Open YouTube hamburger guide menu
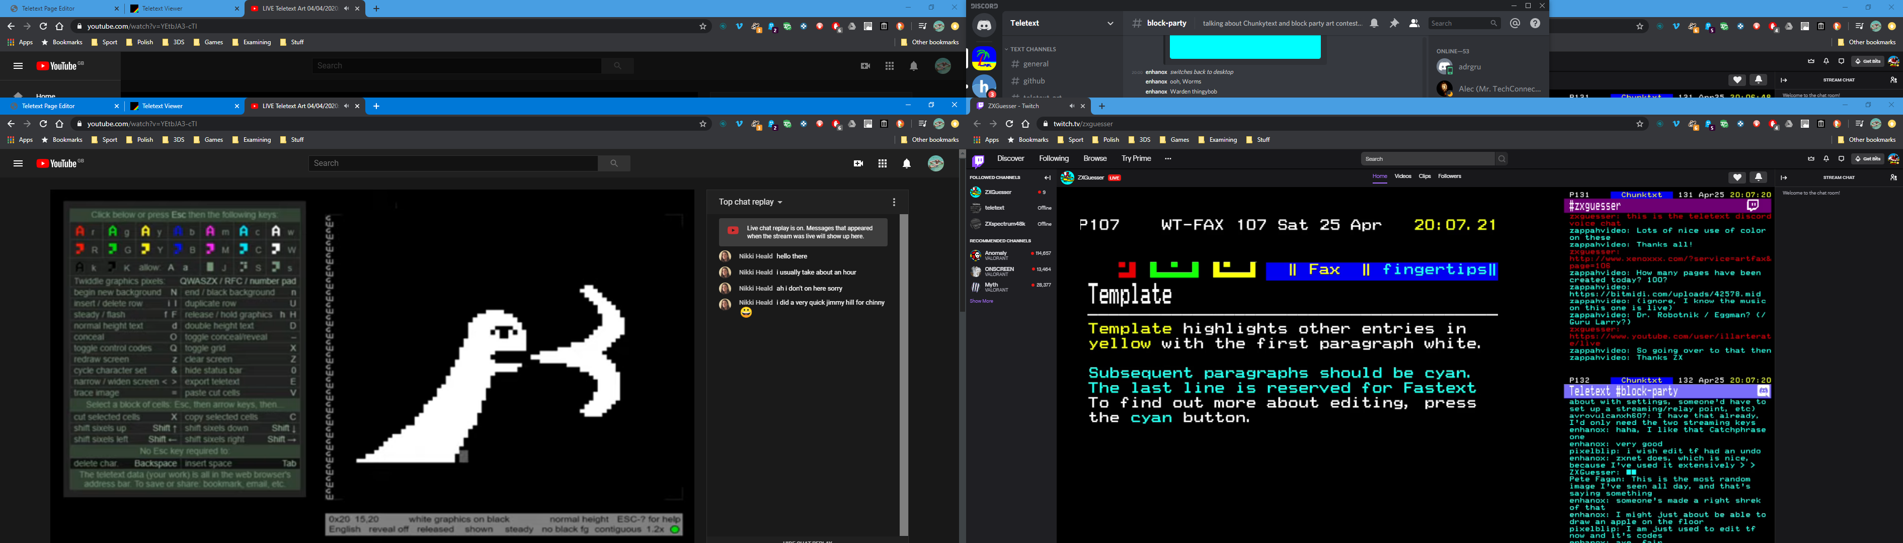This screenshot has height=543, width=1903. [18, 164]
